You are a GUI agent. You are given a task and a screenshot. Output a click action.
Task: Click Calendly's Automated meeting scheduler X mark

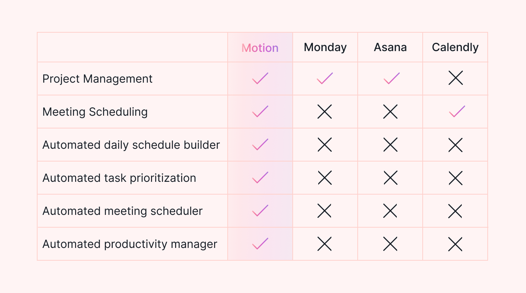pyautogui.click(x=455, y=211)
